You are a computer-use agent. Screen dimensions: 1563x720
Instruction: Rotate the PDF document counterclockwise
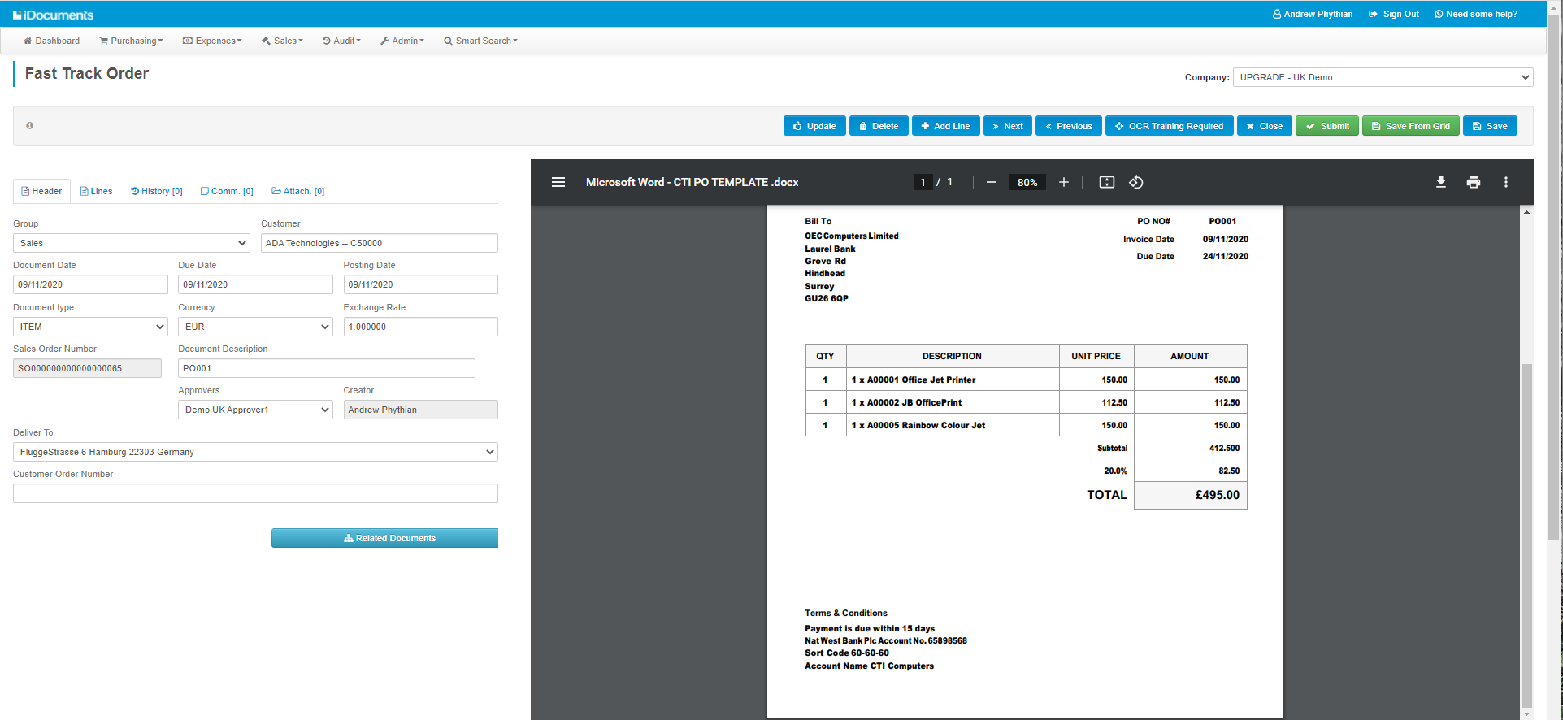coord(1136,182)
